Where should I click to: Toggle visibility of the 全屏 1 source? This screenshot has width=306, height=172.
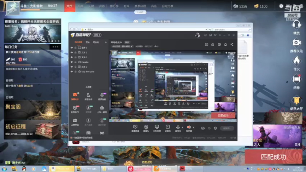point(72,47)
